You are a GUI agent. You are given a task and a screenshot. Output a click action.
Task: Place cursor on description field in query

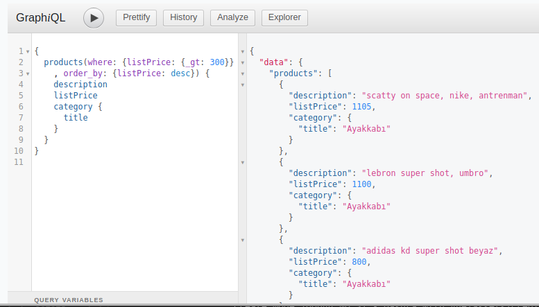pyautogui.click(x=80, y=85)
